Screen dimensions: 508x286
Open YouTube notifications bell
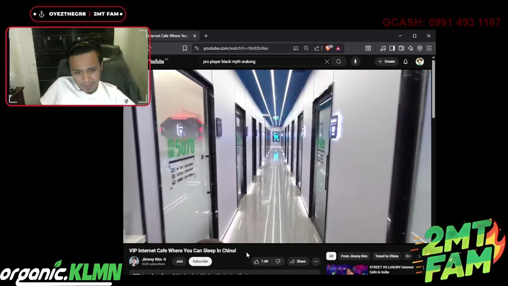pyautogui.click(x=406, y=62)
